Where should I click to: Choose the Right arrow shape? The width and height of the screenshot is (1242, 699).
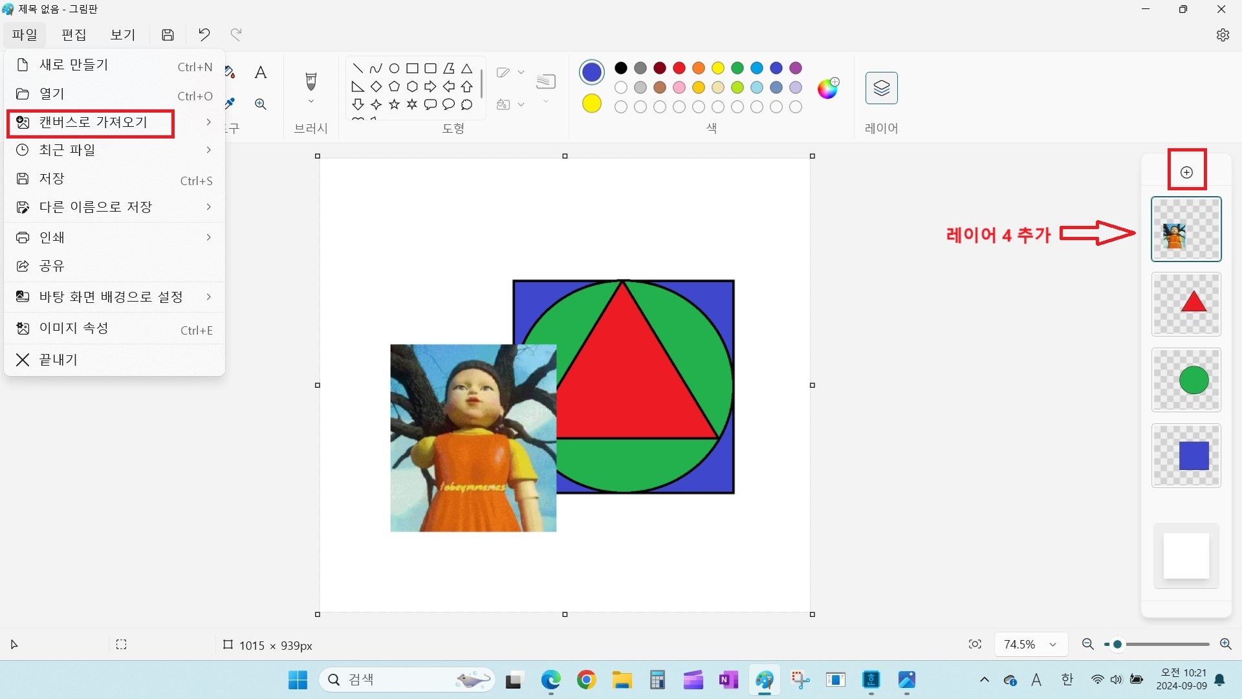pyautogui.click(x=430, y=86)
